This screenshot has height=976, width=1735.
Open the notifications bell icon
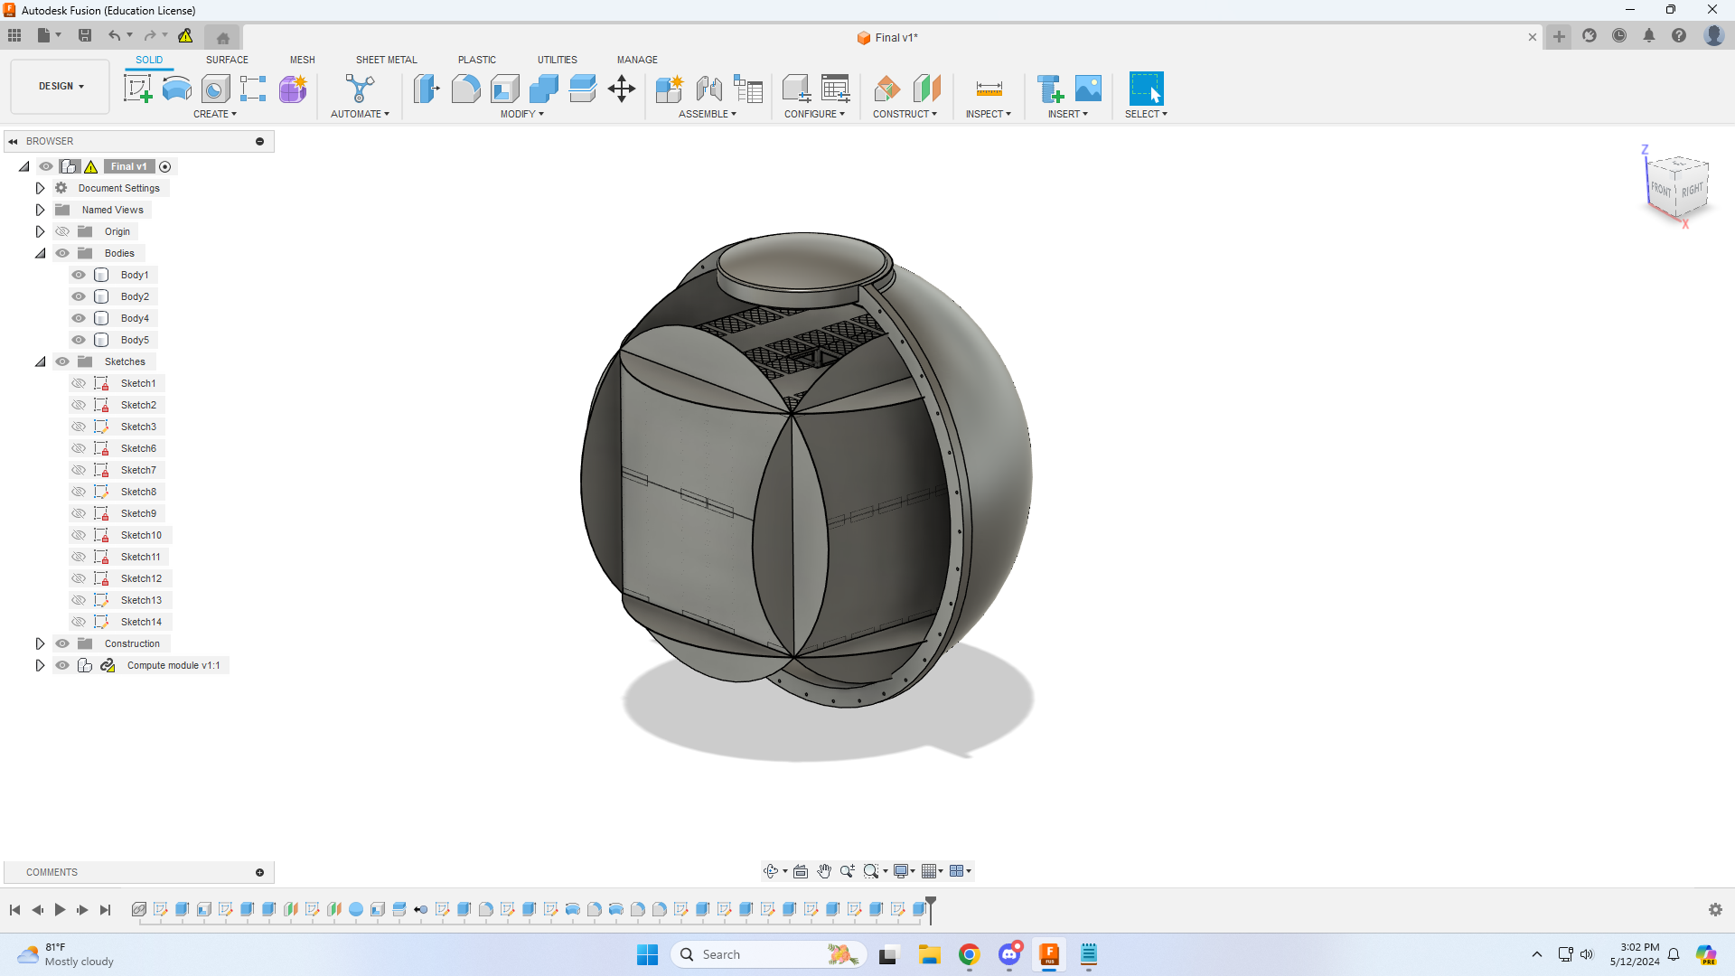coord(1649,36)
